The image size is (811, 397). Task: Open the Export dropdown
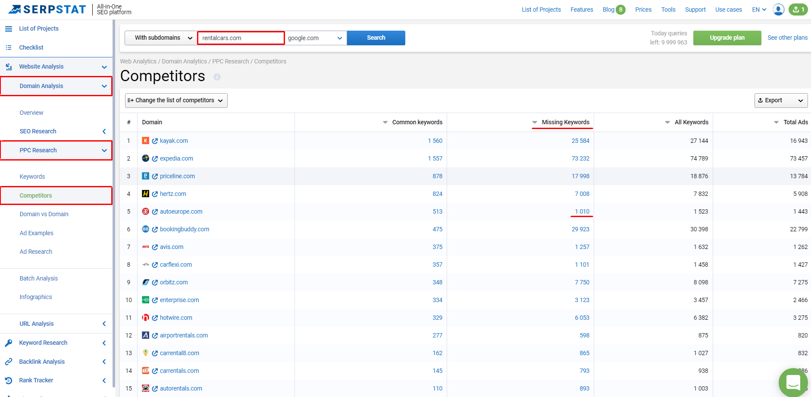[781, 101]
